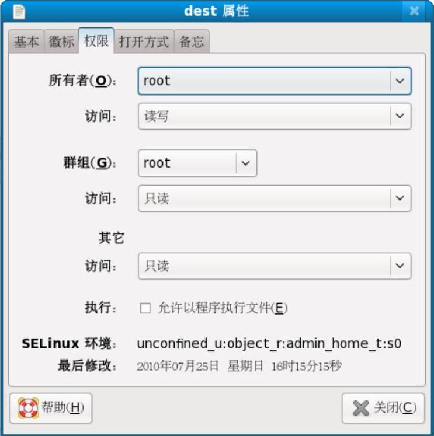Image resolution: width=434 pixels, height=436 pixels.
Task: Go to the 备忘 tab
Action: [192, 41]
